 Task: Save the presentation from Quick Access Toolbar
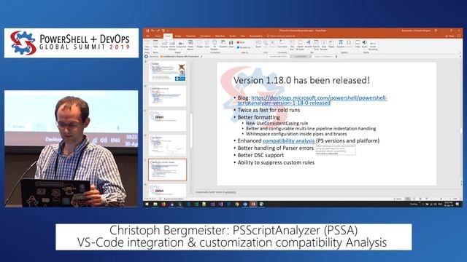[x=147, y=31]
